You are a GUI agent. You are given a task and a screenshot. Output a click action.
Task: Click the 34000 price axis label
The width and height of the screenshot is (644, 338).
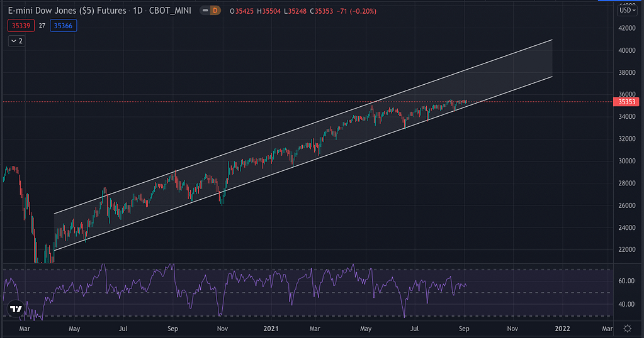click(x=627, y=117)
